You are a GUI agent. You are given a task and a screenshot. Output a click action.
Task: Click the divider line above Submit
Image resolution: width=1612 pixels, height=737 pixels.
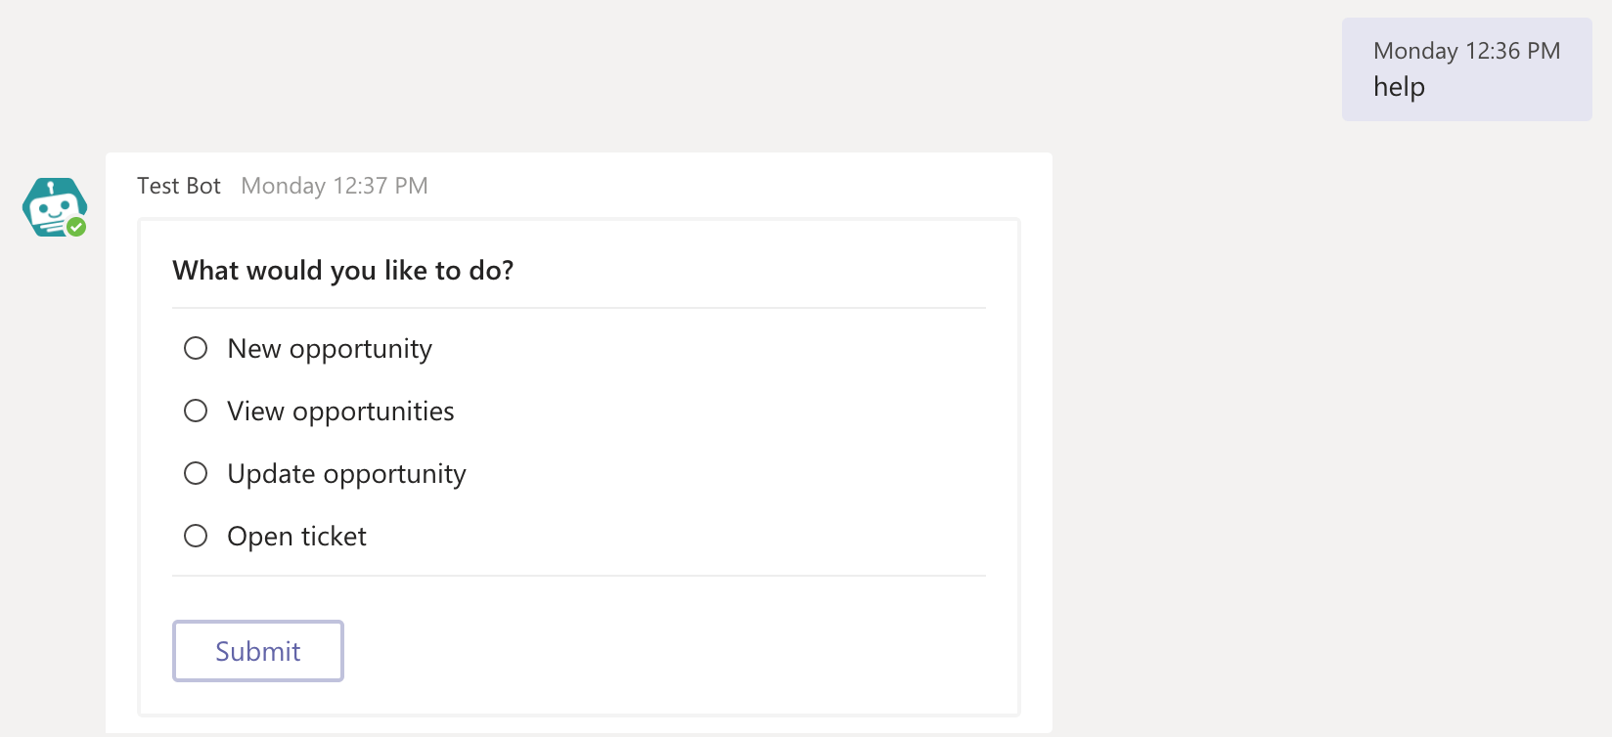[x=579, y=576]
